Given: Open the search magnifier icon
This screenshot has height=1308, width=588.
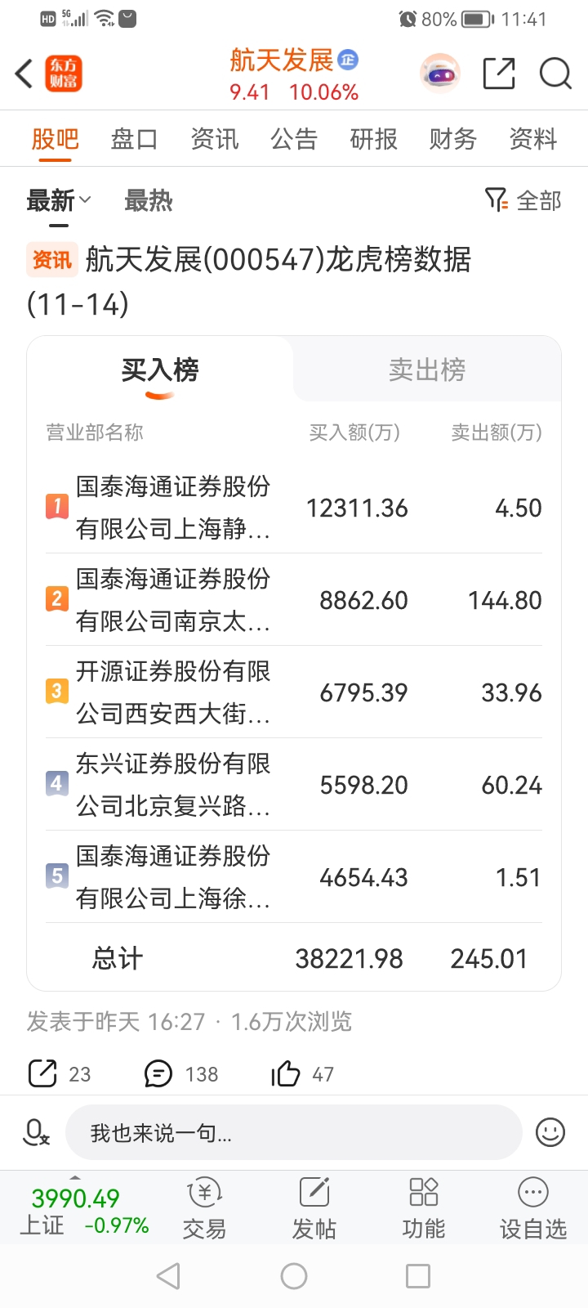Looking at the screenshot, I should pyautogui.click(x=555, y=74).
